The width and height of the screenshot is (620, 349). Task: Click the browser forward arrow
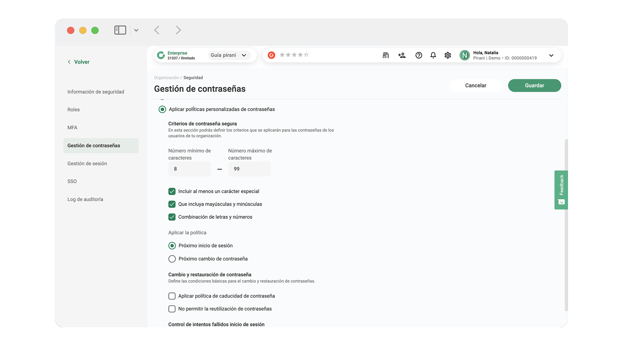click(178, 30)
